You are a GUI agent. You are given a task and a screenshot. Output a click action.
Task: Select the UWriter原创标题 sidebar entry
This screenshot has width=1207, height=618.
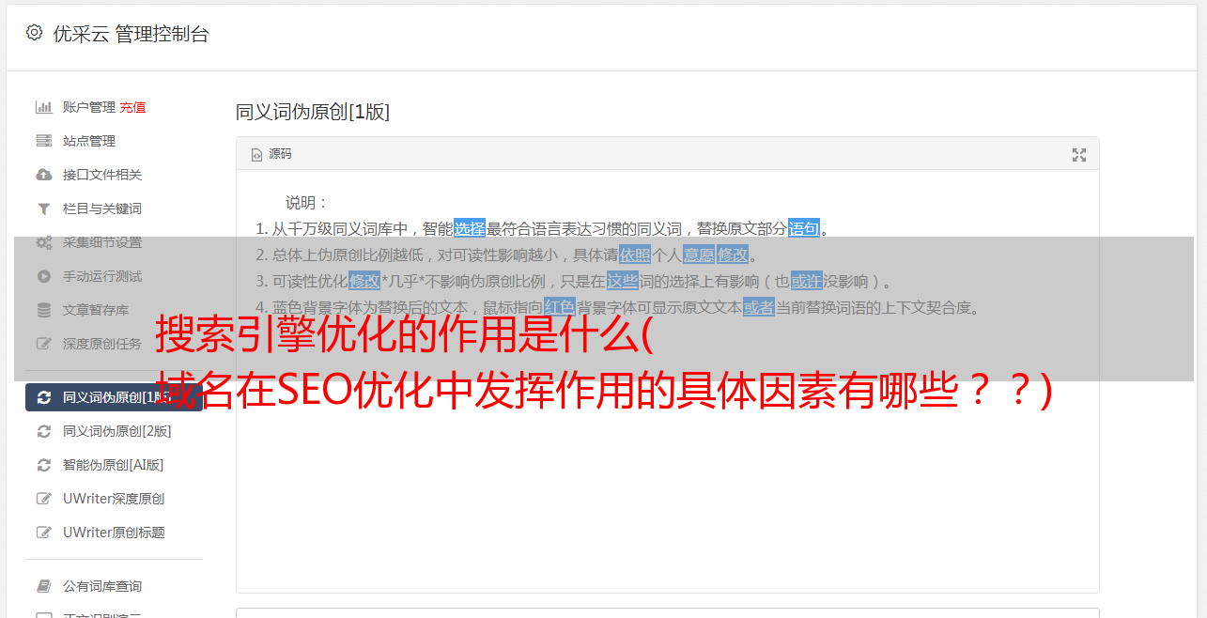pyautogui.click(x=114, y=533)
